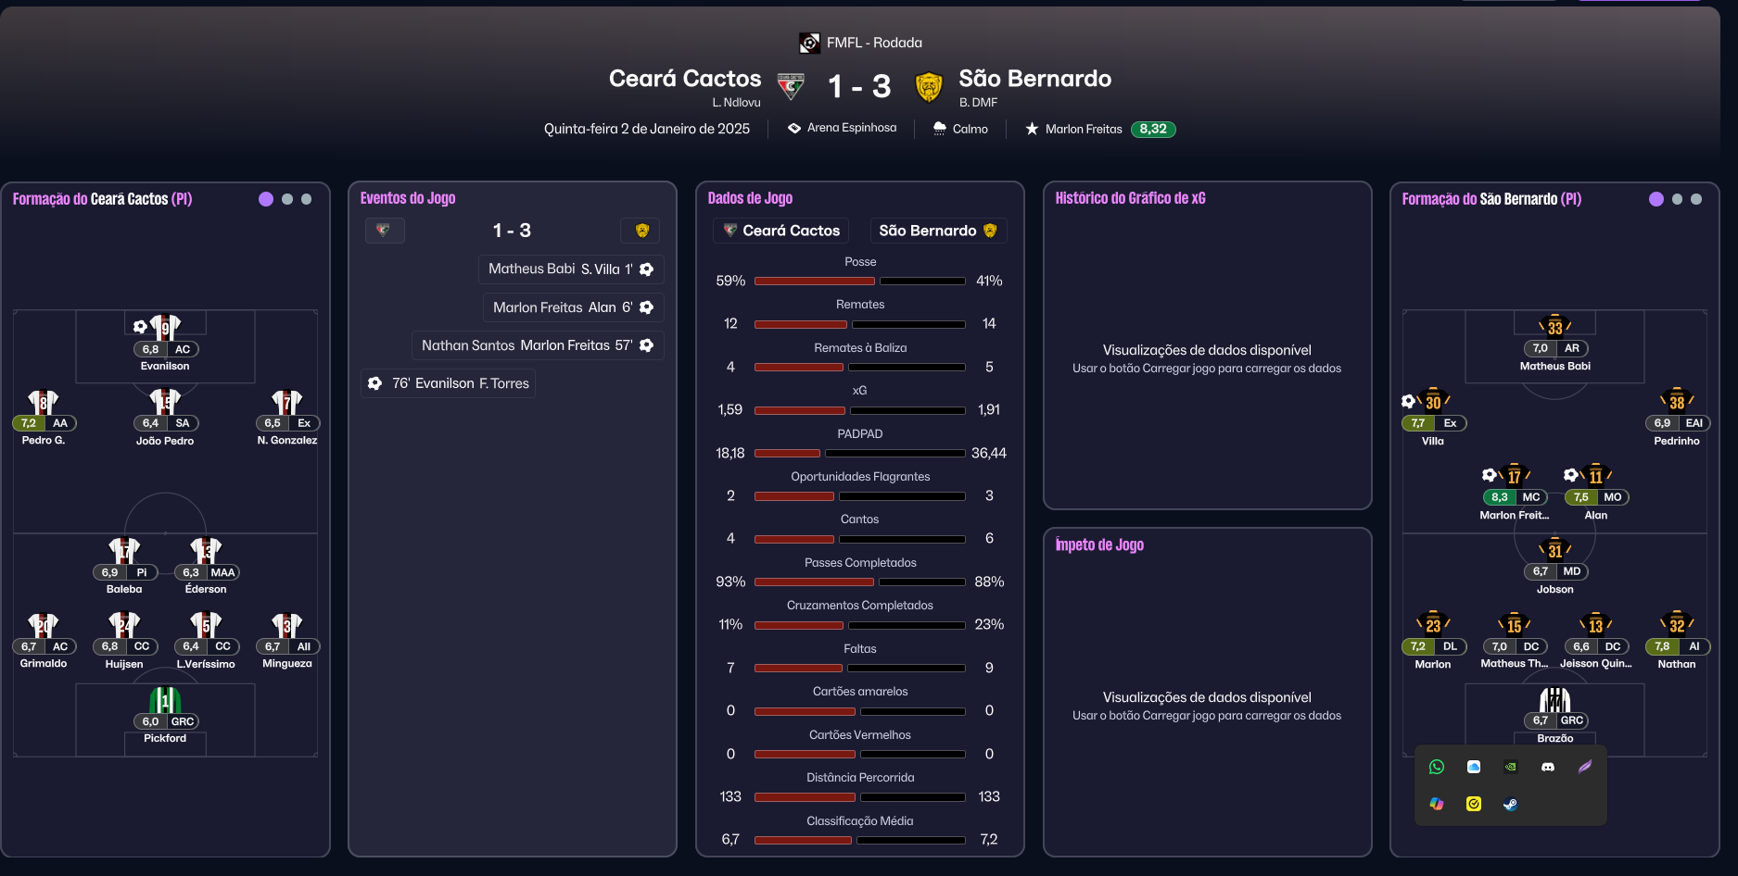The image size is (1738, 876).
Task: Open the Microsoft Copilot tray icon
Action: click(1437, 804)
